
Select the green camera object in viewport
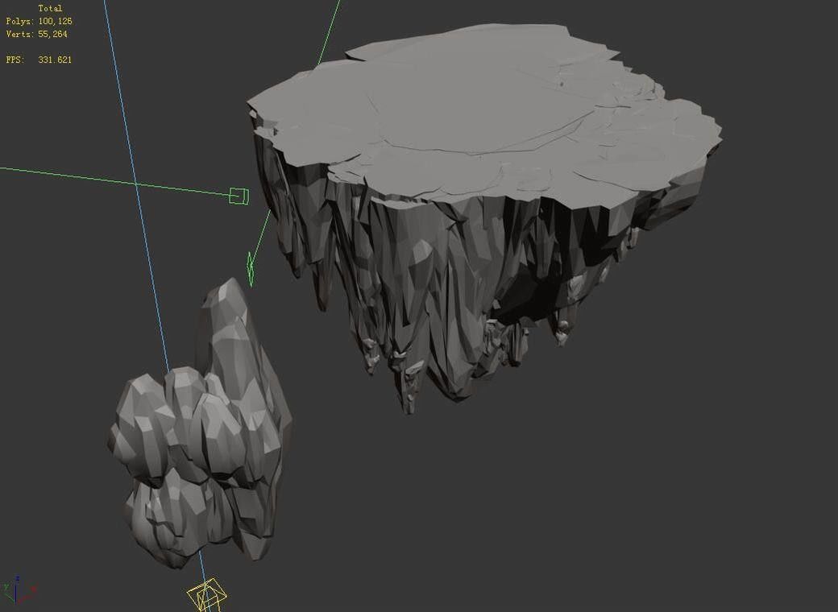239,196
